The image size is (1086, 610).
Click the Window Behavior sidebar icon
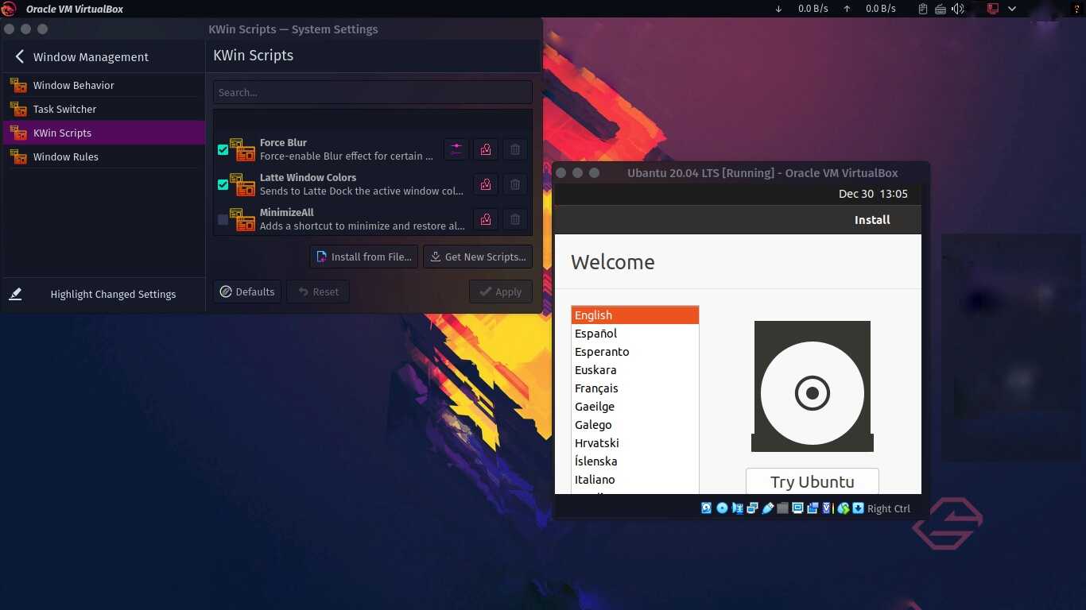pos(18,85)
